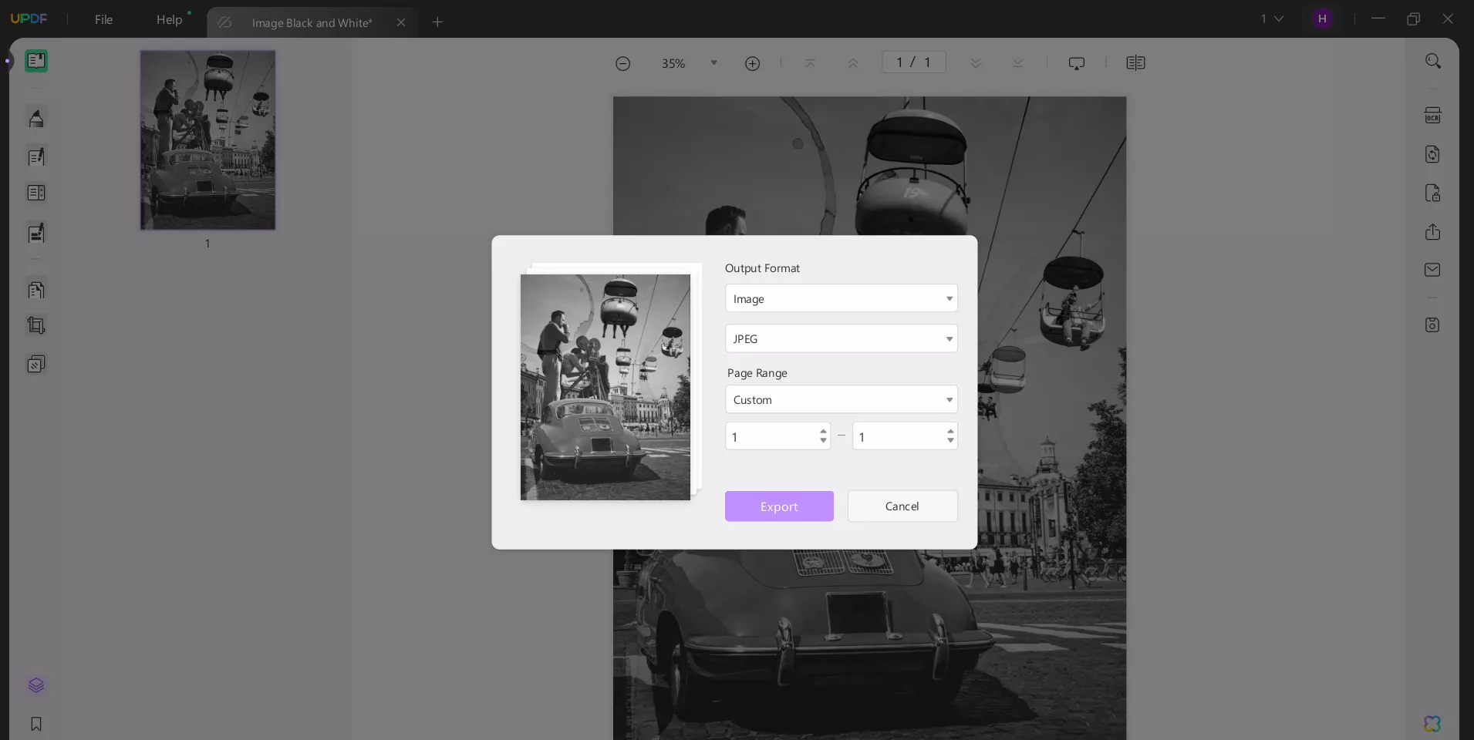Open the Search panel
1474x740 pixels.
1434,61
